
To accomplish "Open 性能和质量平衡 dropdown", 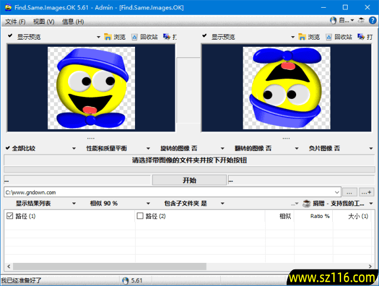I will (118, 149).
